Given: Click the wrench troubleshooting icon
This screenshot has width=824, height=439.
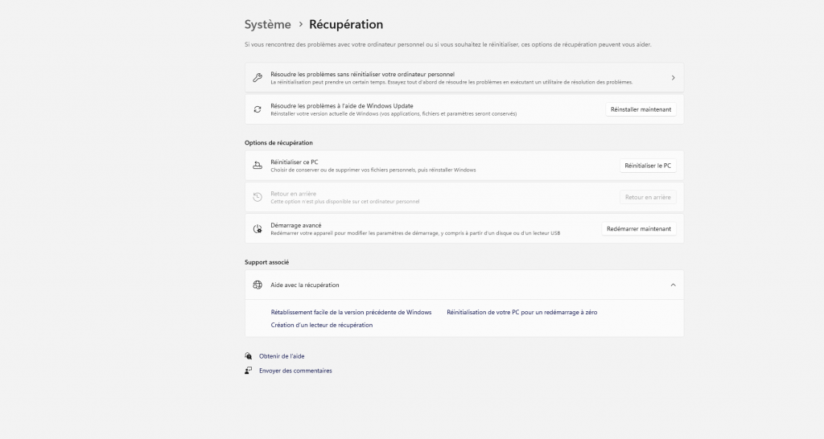Looking at the screenshot, I should [257, 78].
